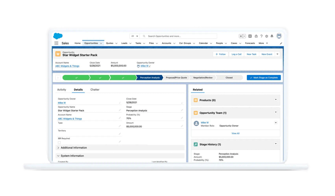Open the Setup gear icon
Image resolution: width=335 pixels, height=196 pixels.
click(x=267, y=36)
